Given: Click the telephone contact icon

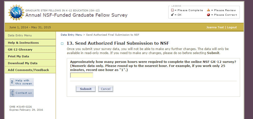Looking at the screenshot, I should coord(12,93).
